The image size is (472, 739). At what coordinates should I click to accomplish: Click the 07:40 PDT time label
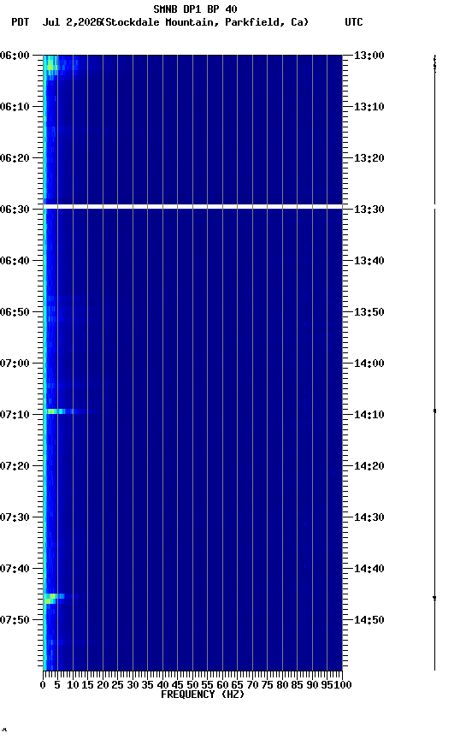[15, 569]
